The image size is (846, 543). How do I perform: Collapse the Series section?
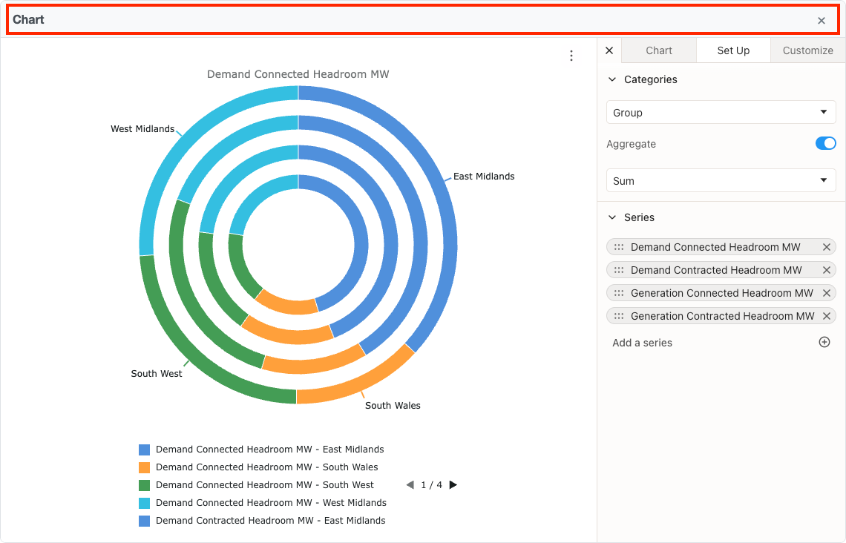(611, 217)
